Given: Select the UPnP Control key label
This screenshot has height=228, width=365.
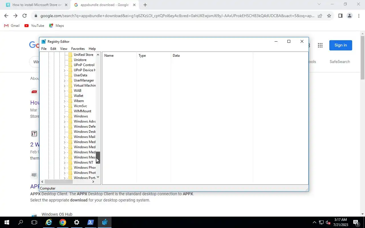Looking at the screenshot, I should click(x=84, y=65).
